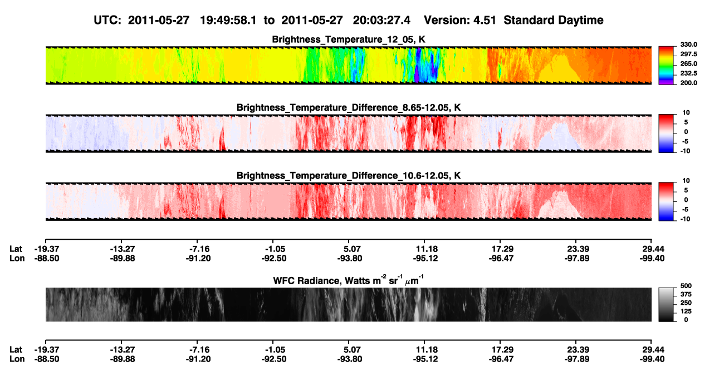Click the Brightness_Temperature_Difference_8.65-12.05 plot title
Screen dimensions: 724x371
point(349,107)
